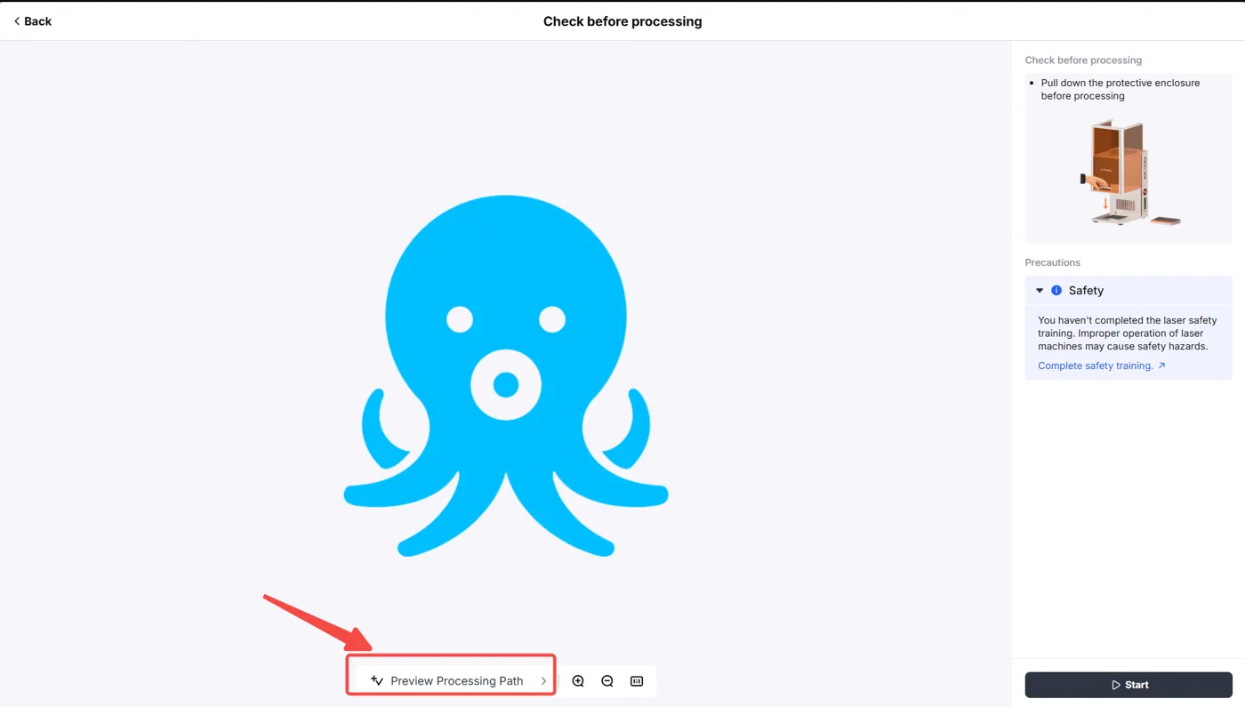Click the protective enclosure illustration

[1129, 173]
